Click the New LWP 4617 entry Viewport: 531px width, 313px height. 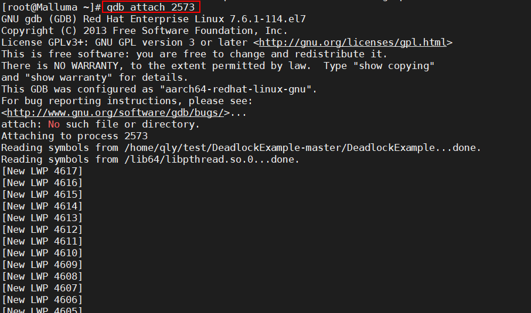(x=42, y=171)
